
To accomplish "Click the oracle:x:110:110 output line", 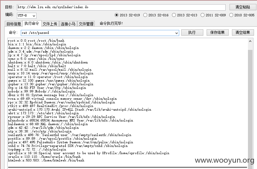I will point(44,157).
